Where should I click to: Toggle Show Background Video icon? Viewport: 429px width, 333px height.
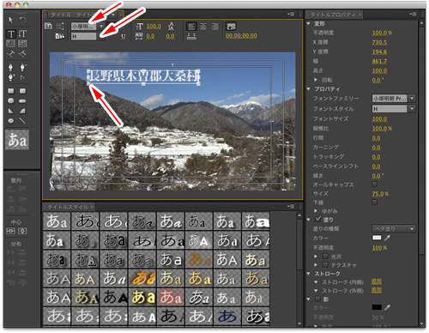pyautogui.click(x=231, y=27)
